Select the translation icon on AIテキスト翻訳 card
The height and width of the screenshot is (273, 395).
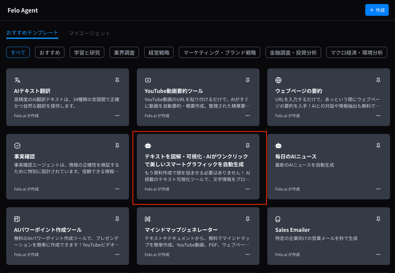point(16,80)
